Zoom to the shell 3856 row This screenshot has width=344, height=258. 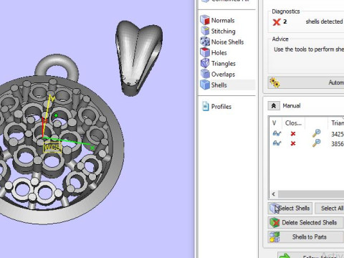(317, 143)
